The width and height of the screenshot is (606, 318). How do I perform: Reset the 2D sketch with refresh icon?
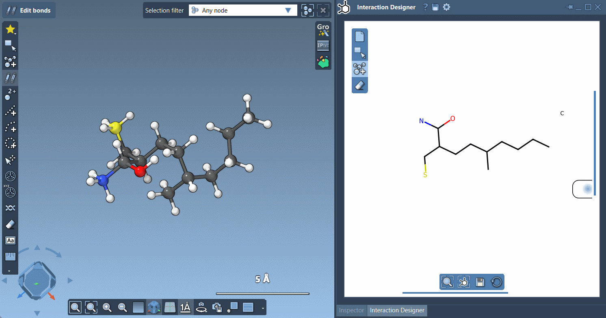coord(496,282)
